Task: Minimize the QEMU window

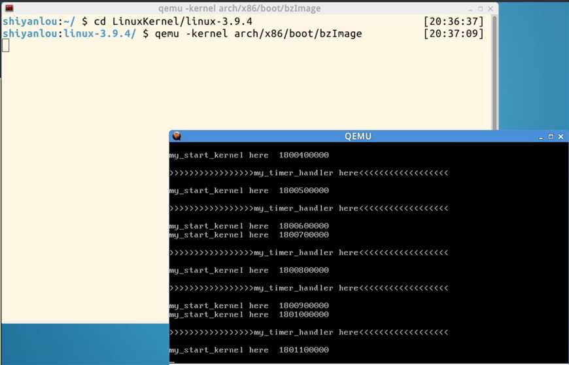Action: (x=541, y=136)
